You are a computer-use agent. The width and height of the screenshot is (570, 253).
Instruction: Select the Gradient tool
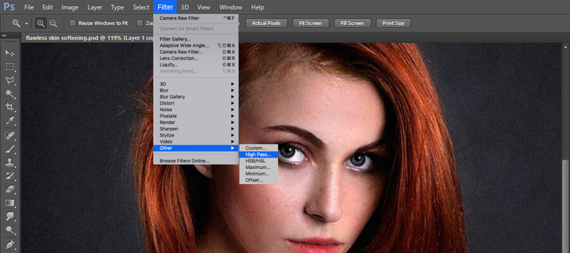[9, 203]
